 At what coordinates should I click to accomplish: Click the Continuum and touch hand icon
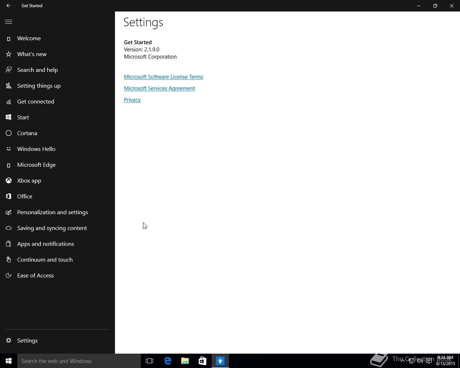(x=9, y=260)
